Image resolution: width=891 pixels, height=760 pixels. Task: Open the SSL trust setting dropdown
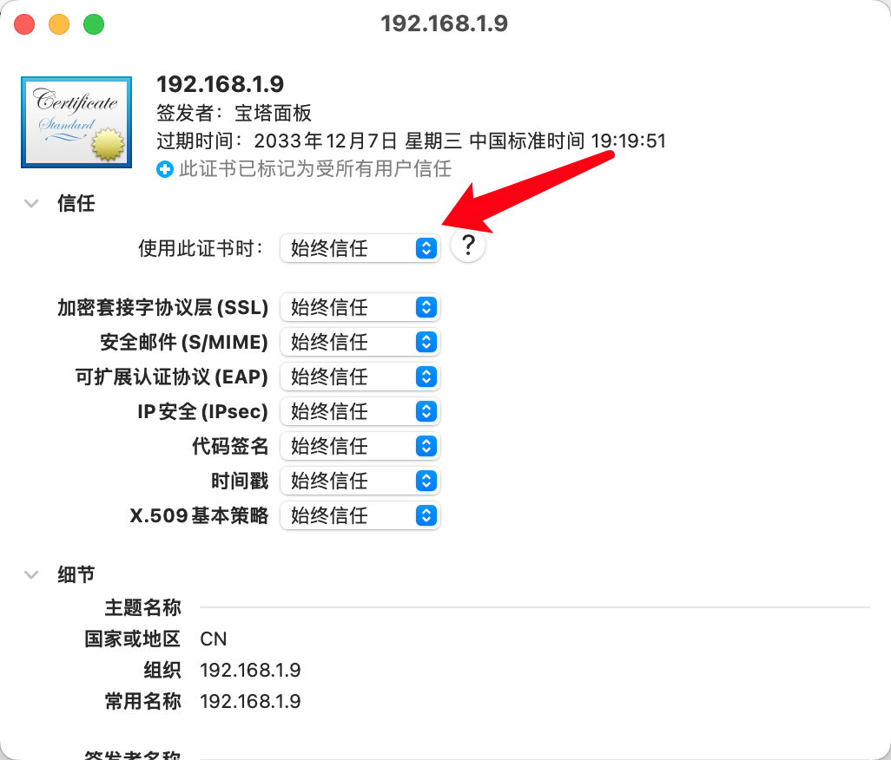[x=360, y=307]
